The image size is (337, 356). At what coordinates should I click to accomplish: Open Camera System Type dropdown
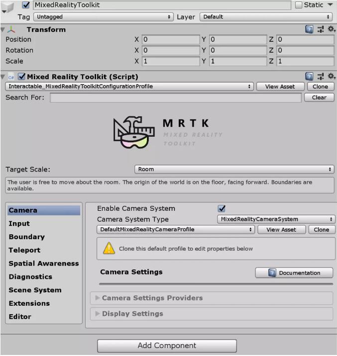276,219
